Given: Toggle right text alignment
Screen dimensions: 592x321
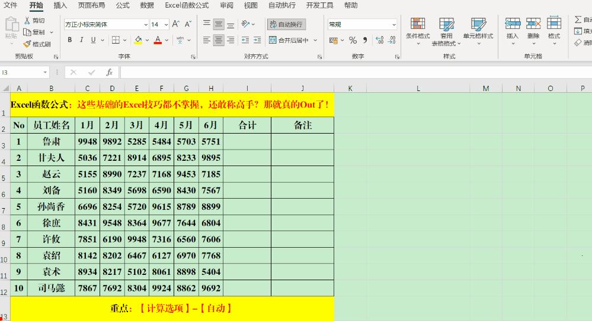Looking at the screenshot, I should (x=231, y=40).
